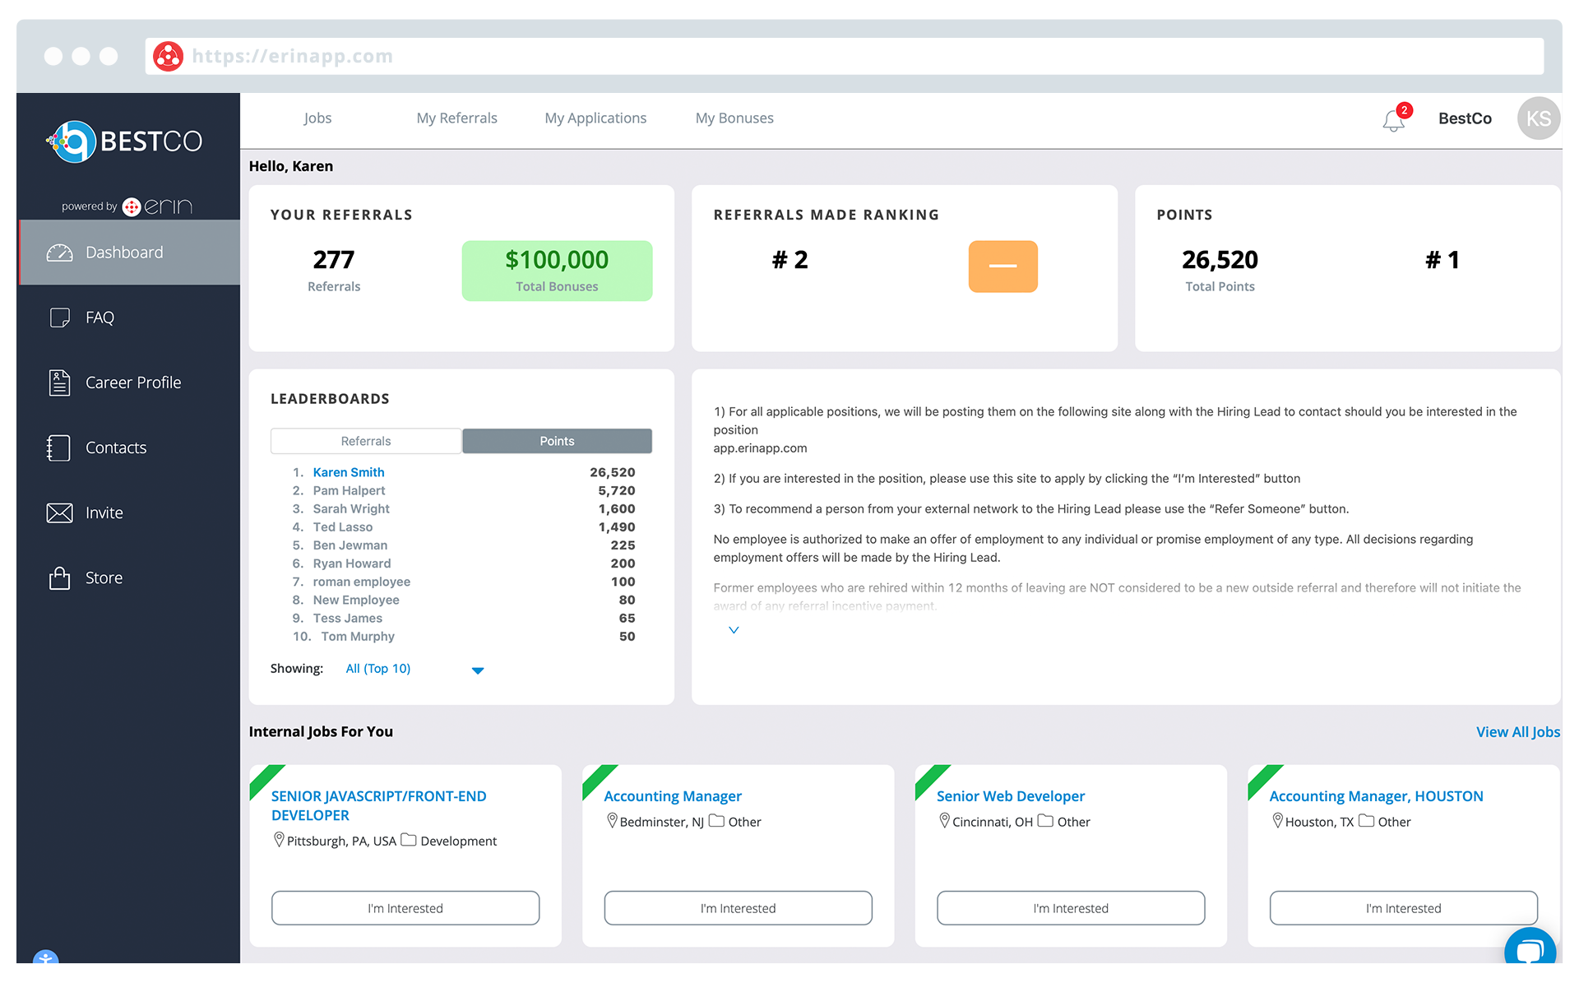Open the Accounting Manager job title in Bedminster
The width and height of the screenshot is (1579, 983).
point(672,796)
